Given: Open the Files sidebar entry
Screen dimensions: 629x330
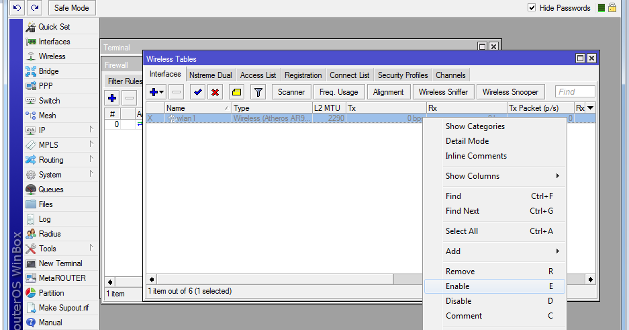Looking at the screenshot, I should point(46,204).
